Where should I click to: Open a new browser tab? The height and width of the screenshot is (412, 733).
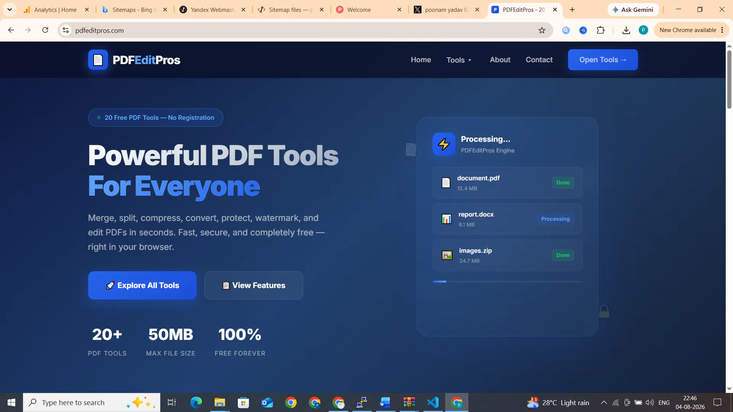pos(572,10)
